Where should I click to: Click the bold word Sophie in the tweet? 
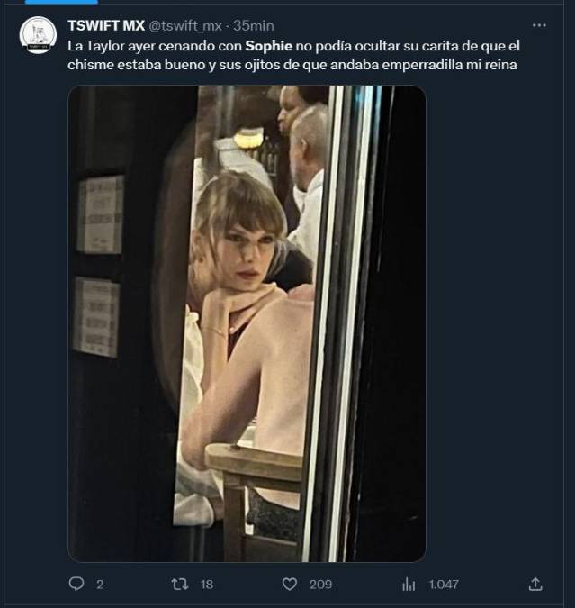coord(267,43)
